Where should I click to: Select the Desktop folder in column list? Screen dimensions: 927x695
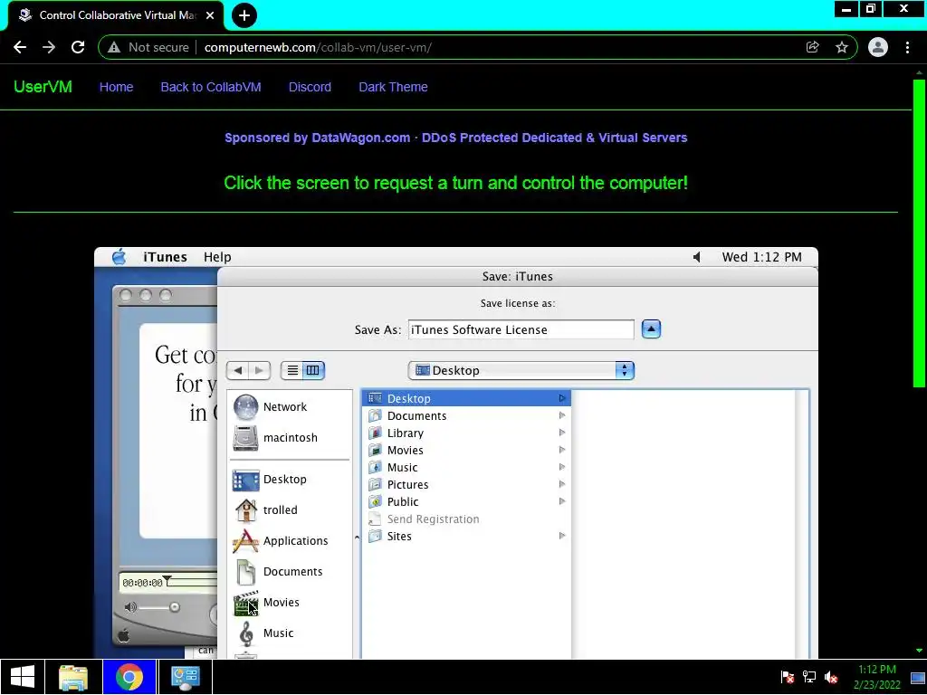click(466, 398)
